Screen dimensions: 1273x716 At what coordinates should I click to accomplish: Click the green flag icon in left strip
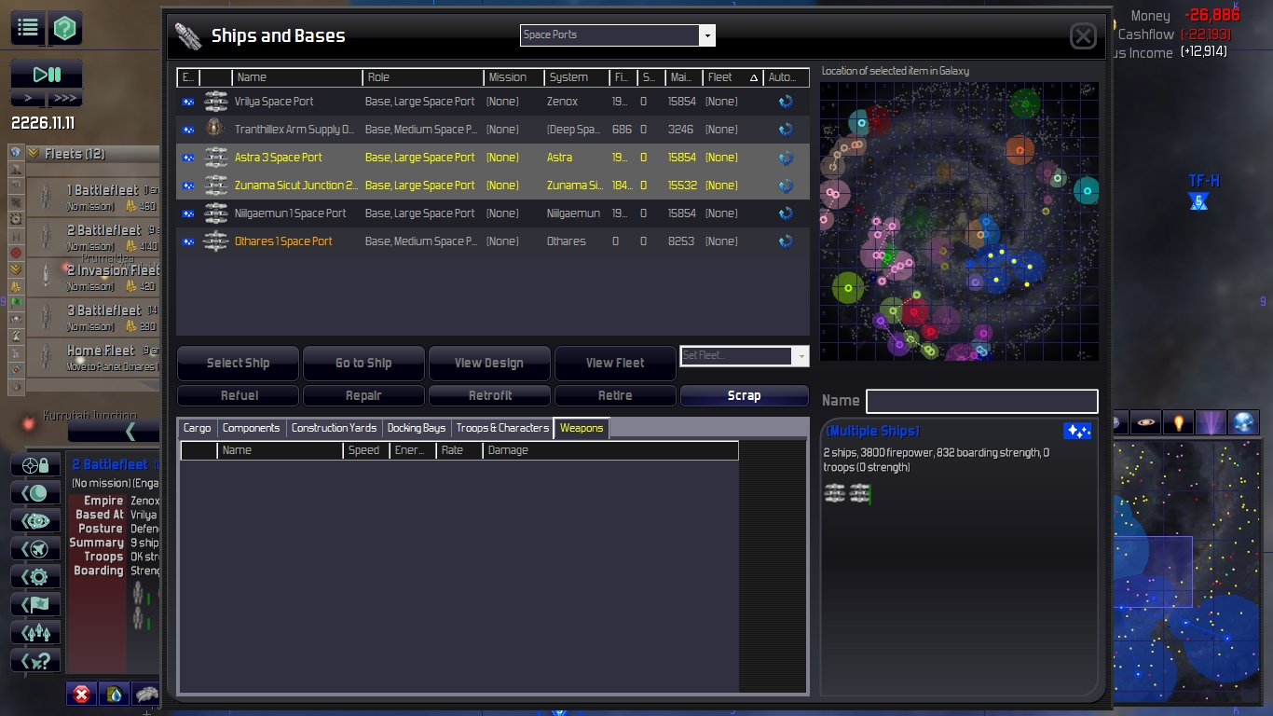click(x=16, y=302)
